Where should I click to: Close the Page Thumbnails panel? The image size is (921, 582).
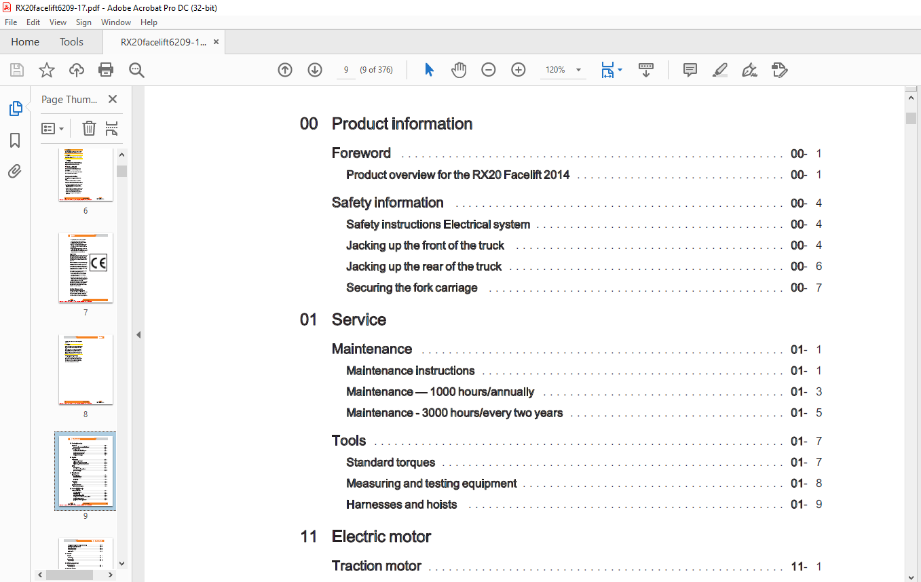tap(113, 99)
